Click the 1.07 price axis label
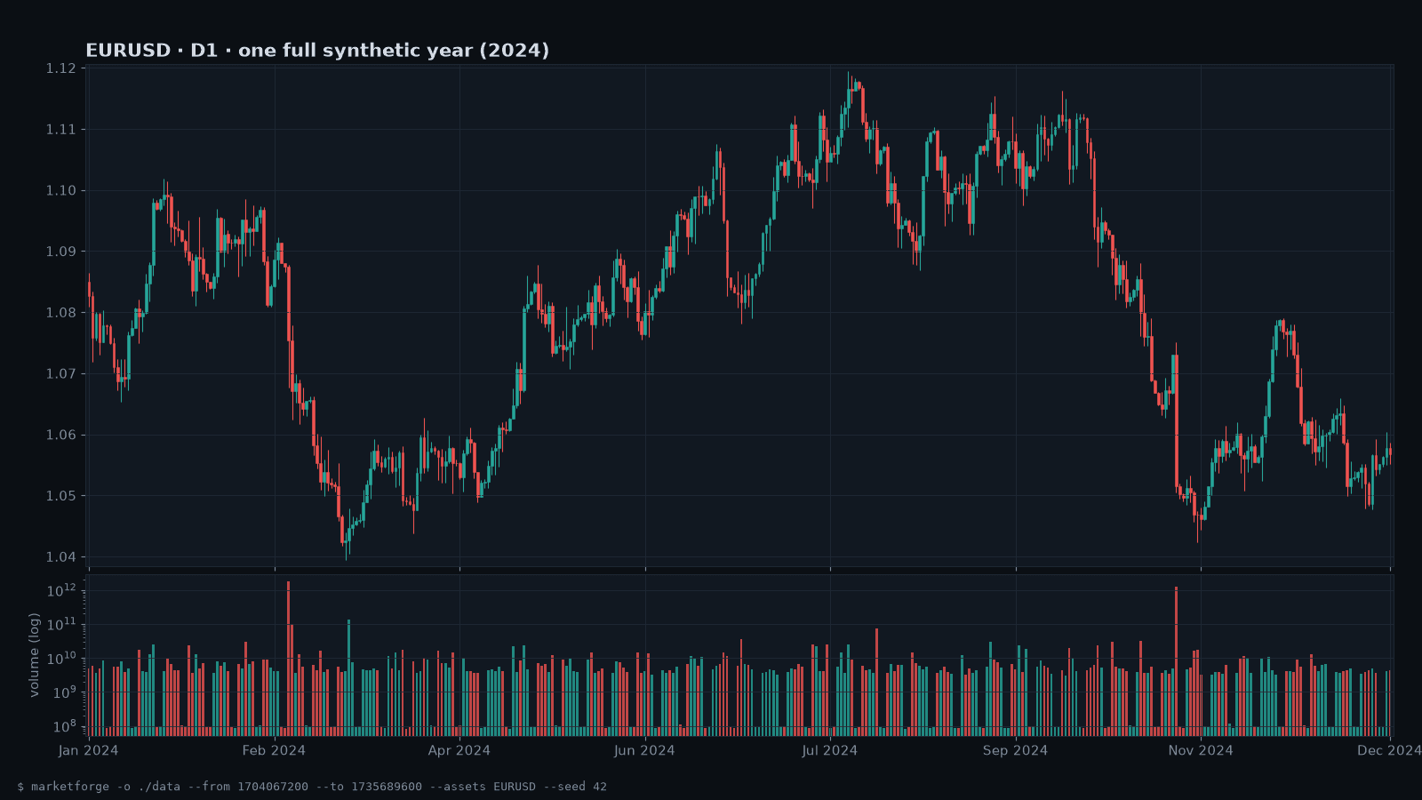 [x=61, y=373]
